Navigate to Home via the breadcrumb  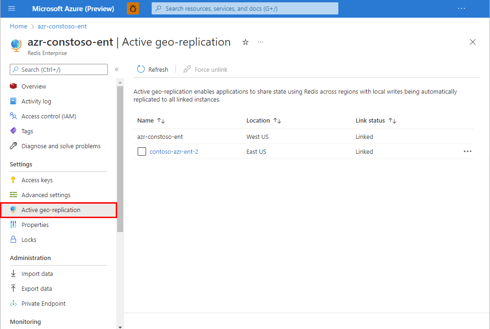18,26
